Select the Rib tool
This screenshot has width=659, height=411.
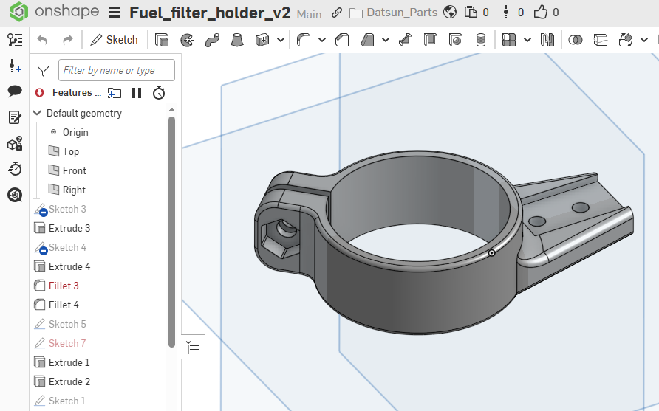tap(406, 40)
